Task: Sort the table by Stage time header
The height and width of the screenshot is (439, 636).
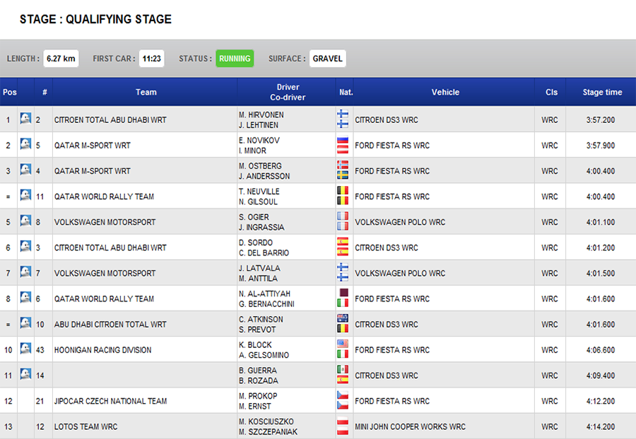Action: click(x=602, y=92)
